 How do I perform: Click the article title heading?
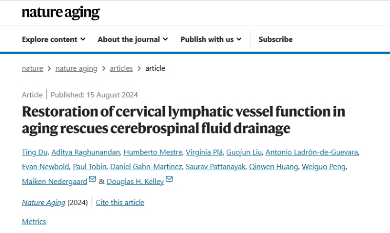point(183,119)
